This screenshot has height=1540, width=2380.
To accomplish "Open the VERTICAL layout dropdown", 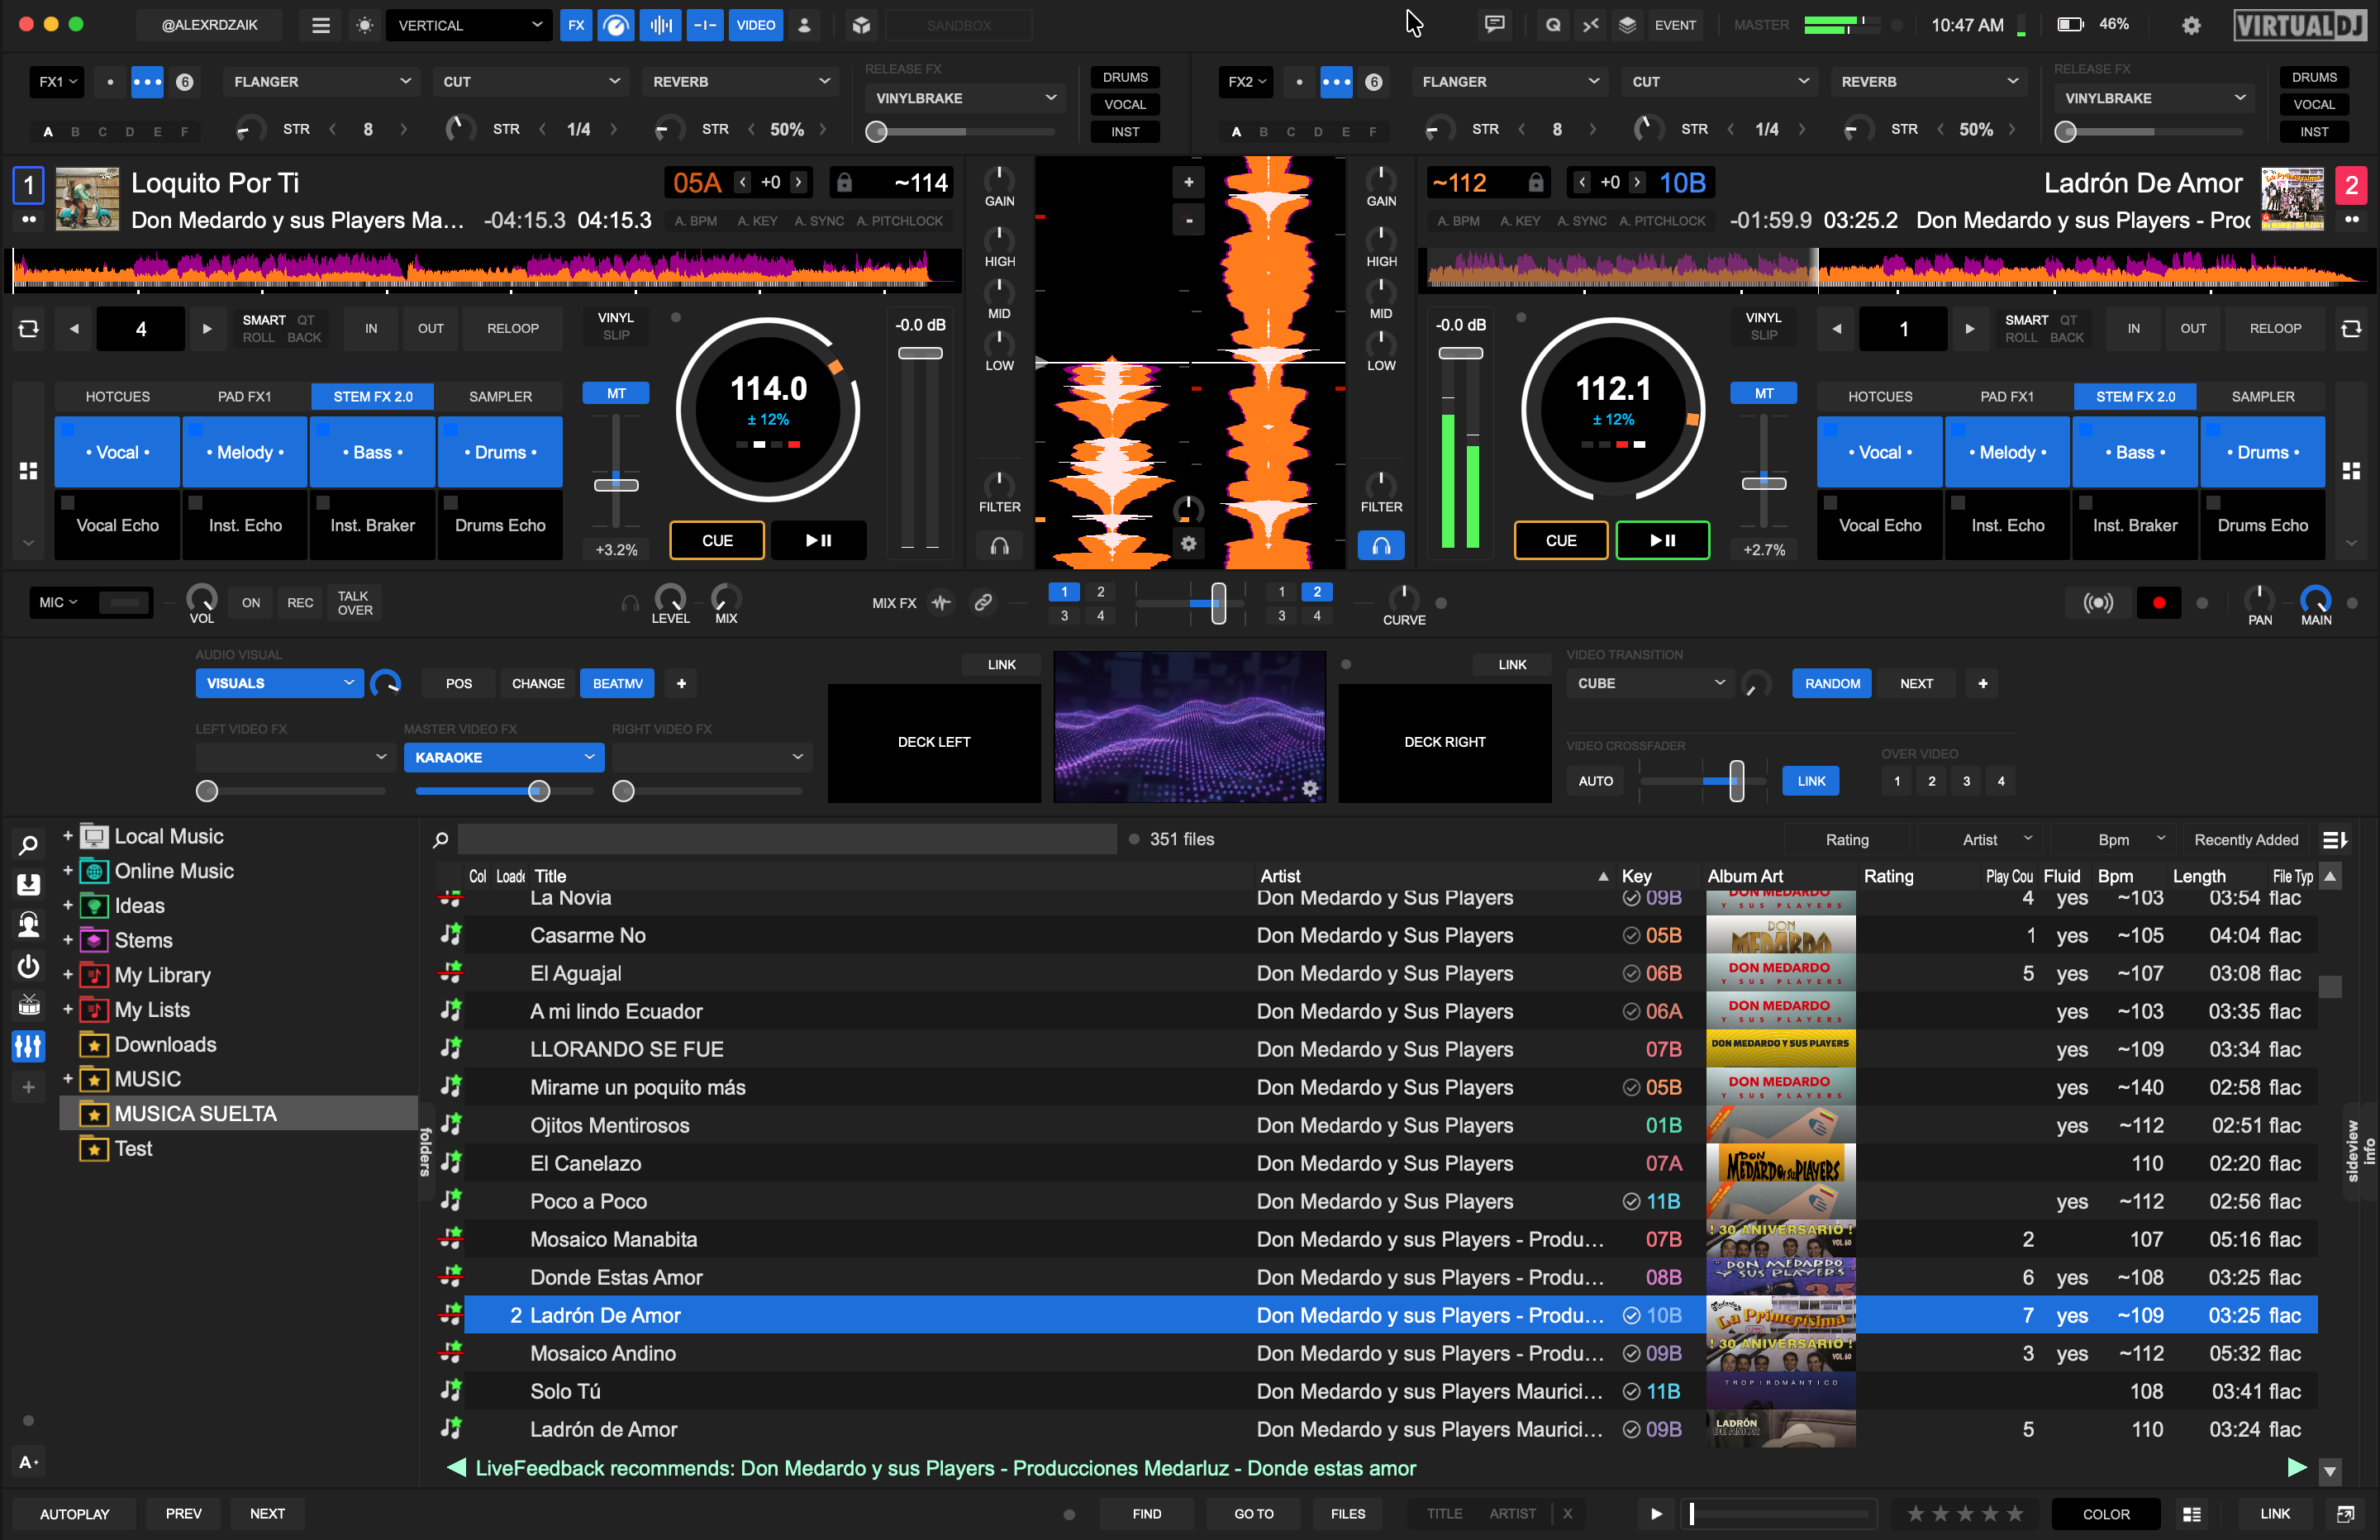I will [468, 26].
